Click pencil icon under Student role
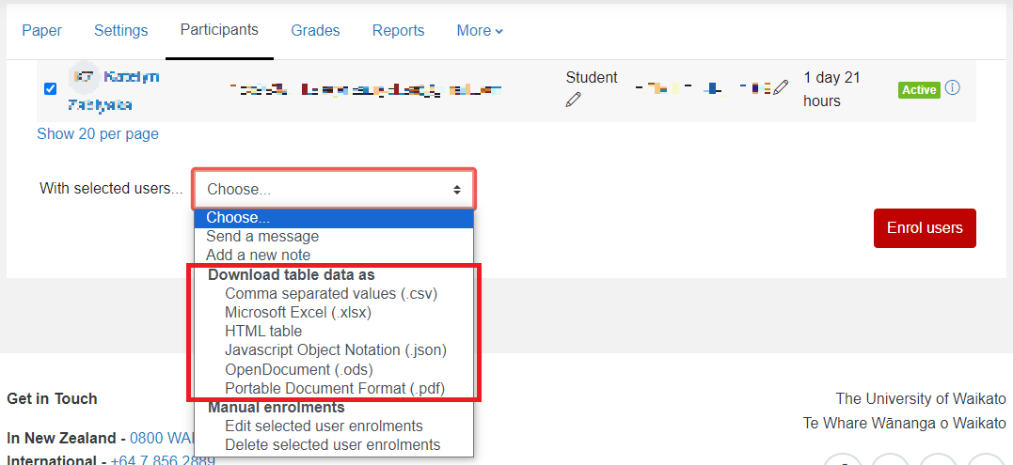This screenshot has width=1013, height=465. 574,101
